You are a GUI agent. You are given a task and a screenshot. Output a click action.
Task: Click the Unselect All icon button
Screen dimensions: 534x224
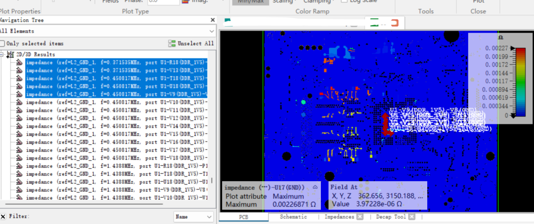click(x=172, y=43)
